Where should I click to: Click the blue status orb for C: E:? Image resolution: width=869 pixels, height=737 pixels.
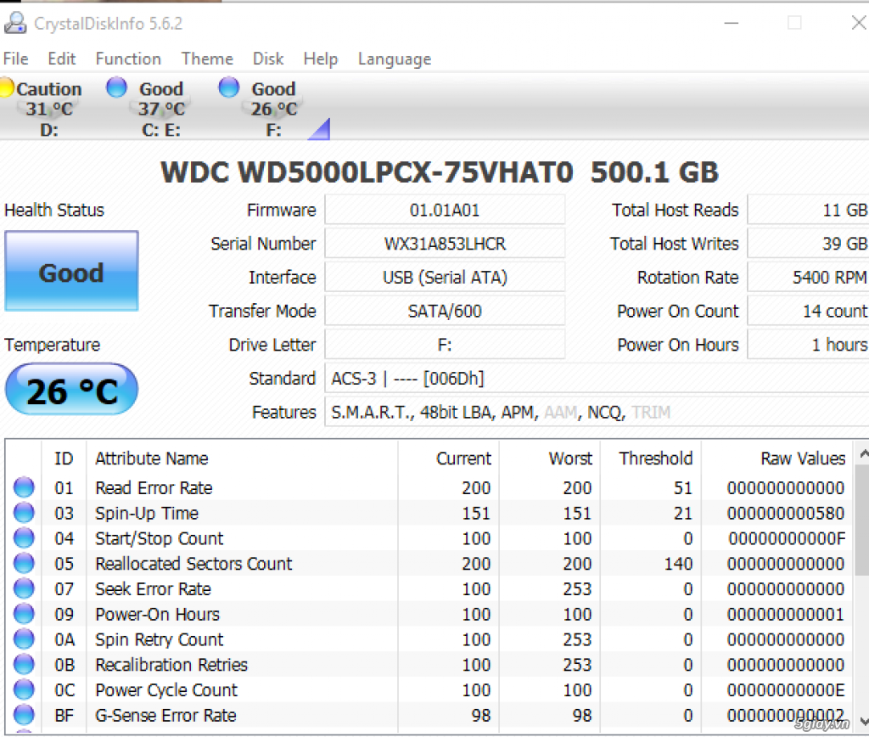tap(116, 87)
